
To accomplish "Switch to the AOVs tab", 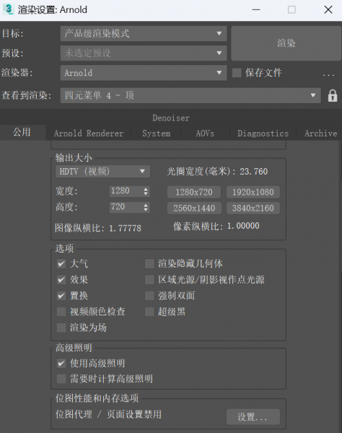I will click(x=205, y=134).
